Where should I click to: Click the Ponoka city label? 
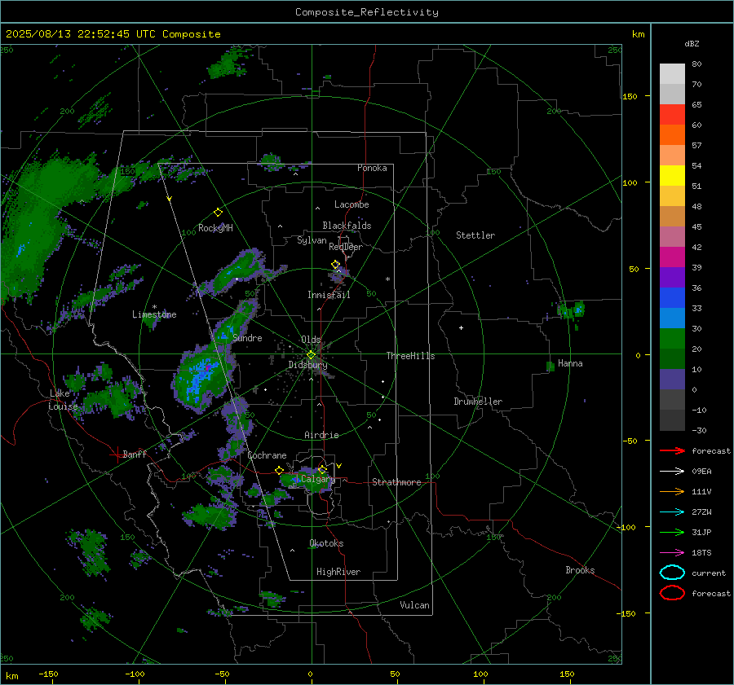pyautogui.click(x=372, y=168)
